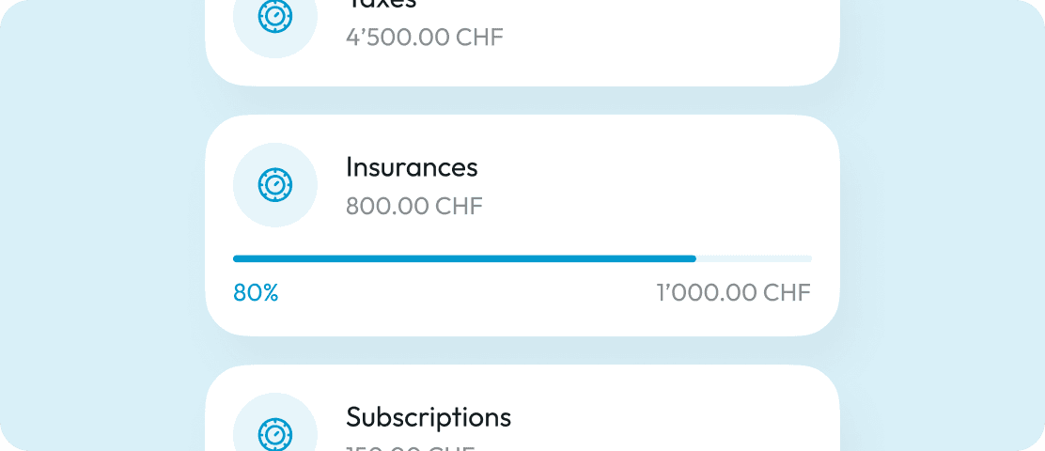Click the 4'500.00 CHF Taxes amount
This screenshot has height=451, width=1045.
[x=425, y=38]
